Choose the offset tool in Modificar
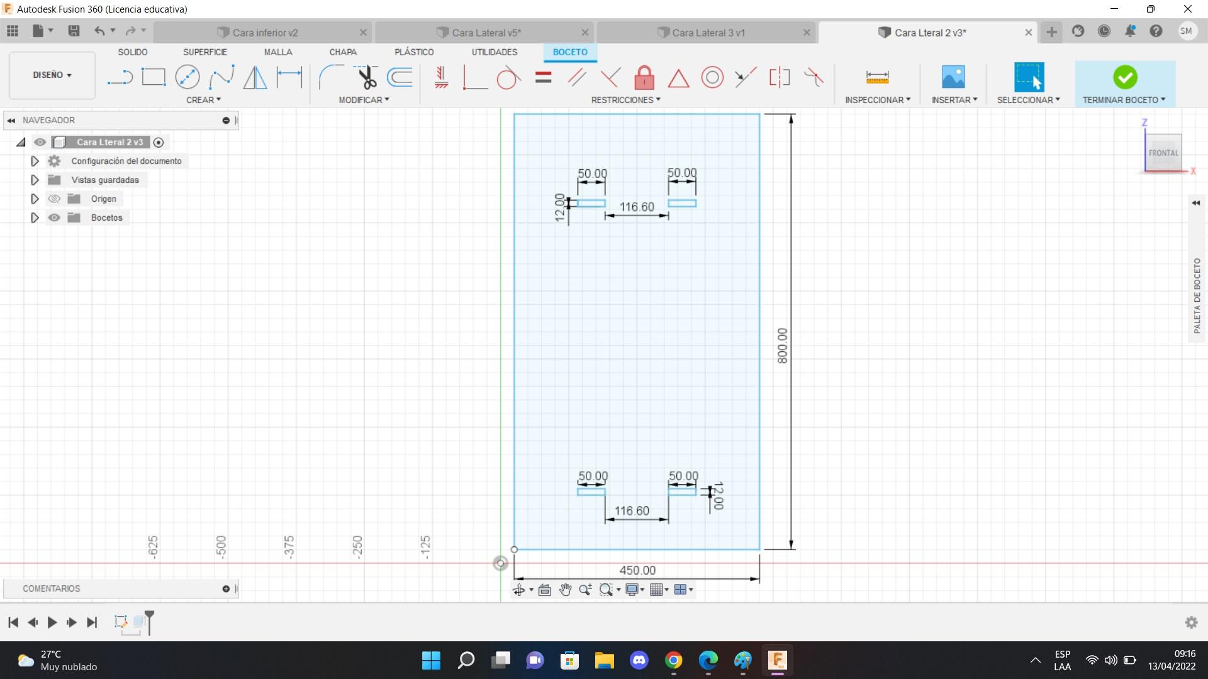 [x=400, y=77]
